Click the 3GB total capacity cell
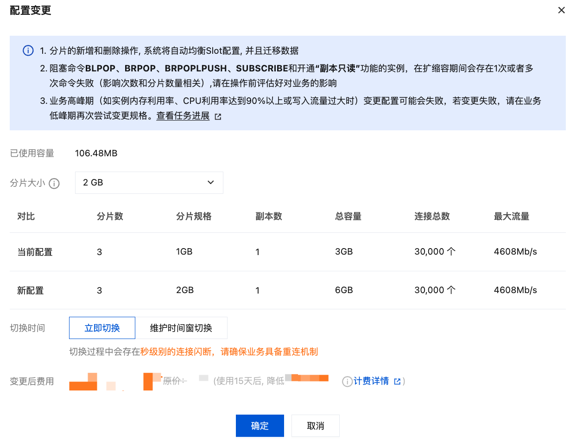This screenshot has width=570, height=448. tap(344, 252)
